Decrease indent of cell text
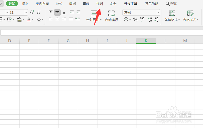This screenshot has height=128, width=203. point(72,12)
